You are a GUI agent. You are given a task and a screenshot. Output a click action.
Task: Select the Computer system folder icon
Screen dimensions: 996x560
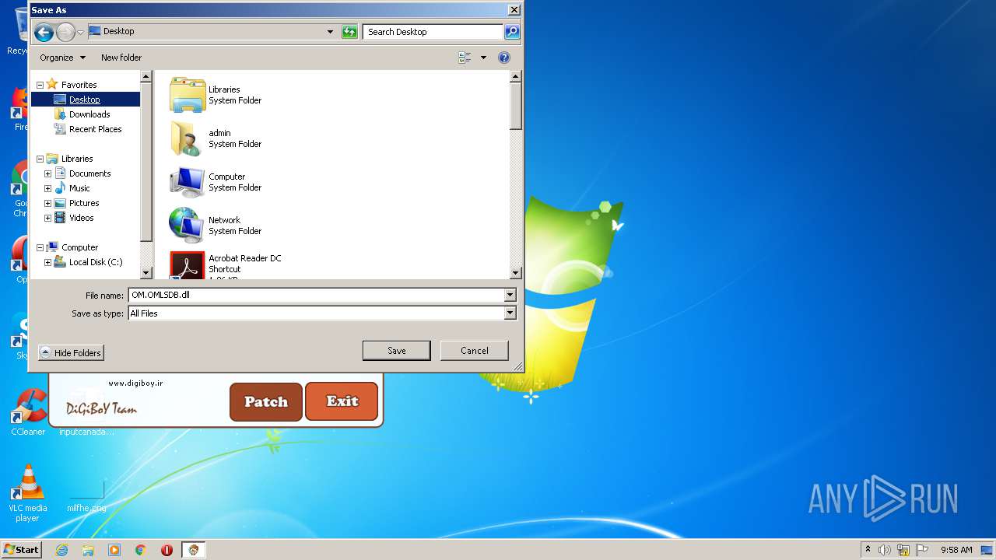pos(187,182)
